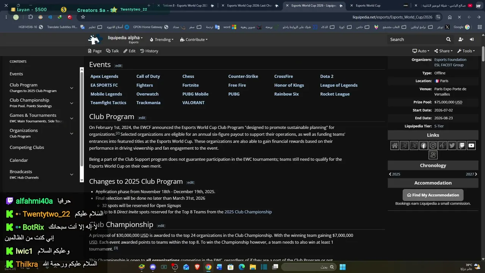Expand Club Championship in contents sidebar
The image size is (485, 273).
point(72,103)
